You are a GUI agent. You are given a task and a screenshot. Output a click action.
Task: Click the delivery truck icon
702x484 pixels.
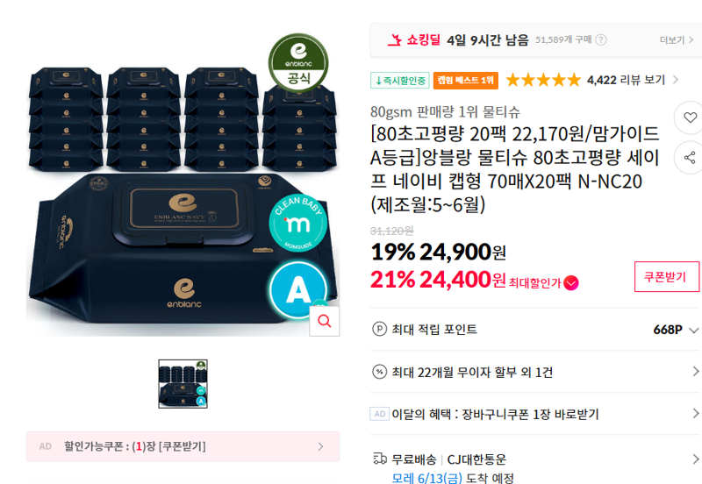(380, 459)
